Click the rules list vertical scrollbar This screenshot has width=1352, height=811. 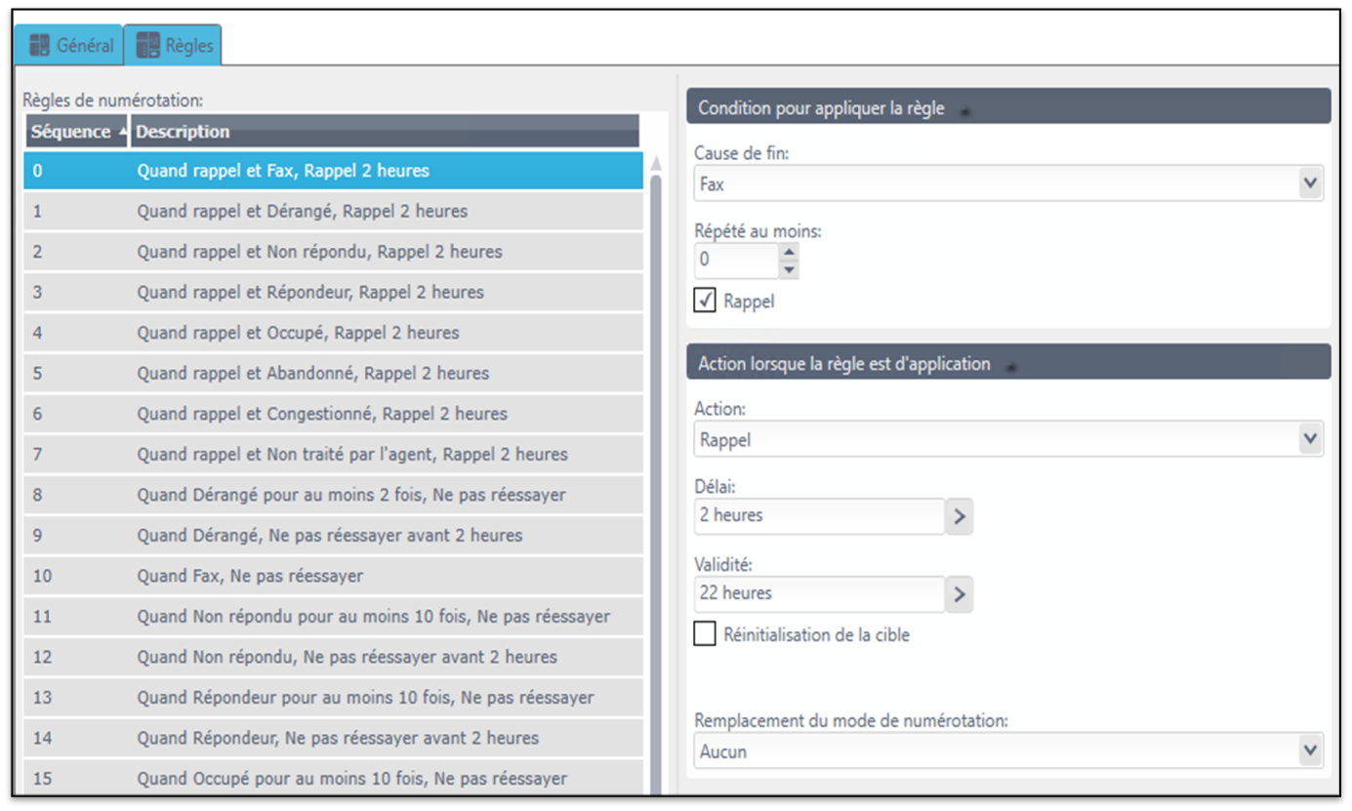(655, 483)
